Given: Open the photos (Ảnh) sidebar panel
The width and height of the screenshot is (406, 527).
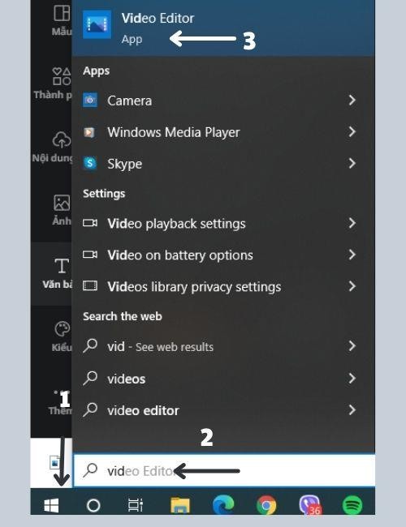Looking at the screenshot, I should tap(62, 210).
